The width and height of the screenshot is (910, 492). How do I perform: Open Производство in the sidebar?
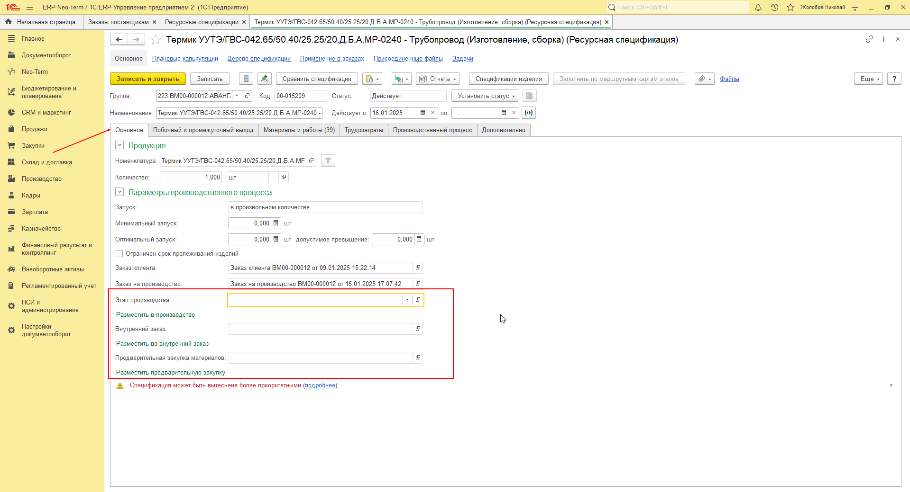tap(42, 179)
